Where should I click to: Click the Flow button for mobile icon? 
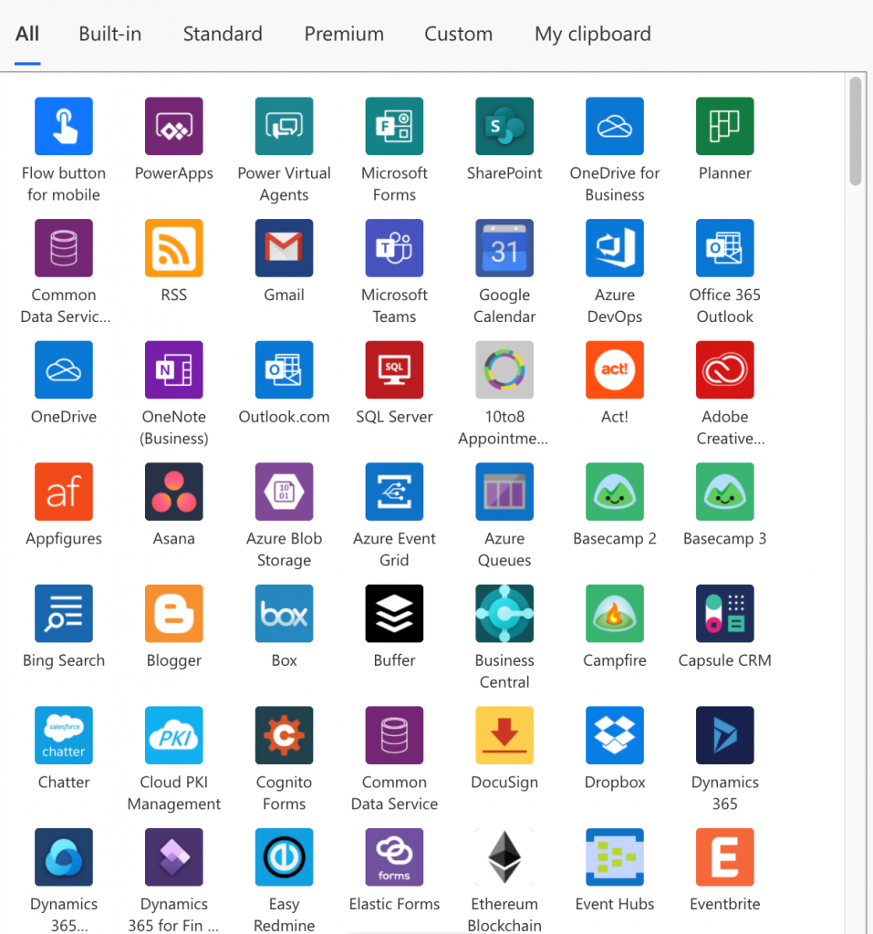(63, 125)
